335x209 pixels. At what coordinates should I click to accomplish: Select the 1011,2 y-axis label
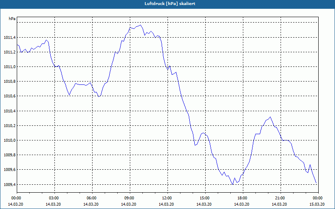coord(10,52)
